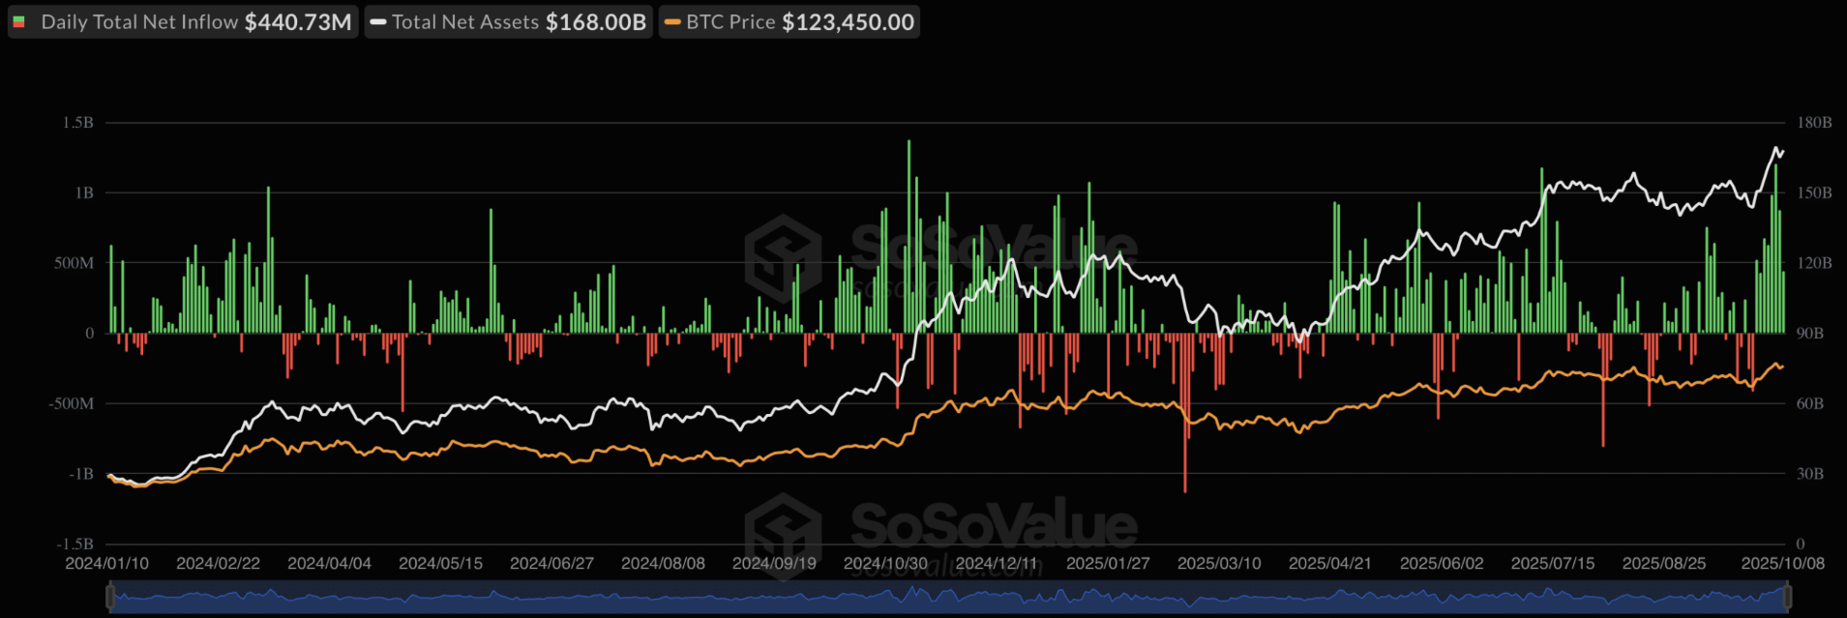Screen dimensions: 1847x618
Task: Click the white Total Net Assets line marker
Action: (x=378, y=22)
